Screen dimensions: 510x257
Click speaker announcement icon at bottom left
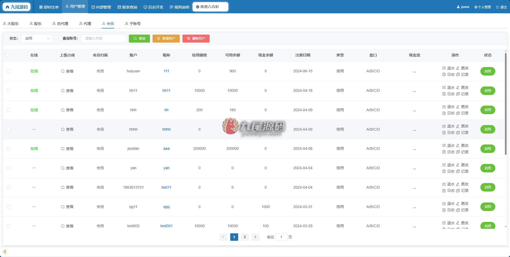(x=4, y=251)
